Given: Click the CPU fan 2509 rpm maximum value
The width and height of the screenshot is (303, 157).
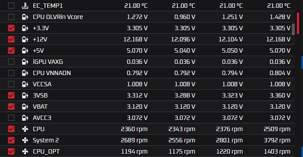Looking at the screenshot, I should click(x=277, y=129).
